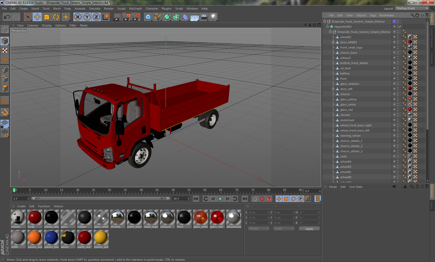Enable Snap magnet tool in left palette
Screen dimensions: 435x262
(x=5, y=112)
